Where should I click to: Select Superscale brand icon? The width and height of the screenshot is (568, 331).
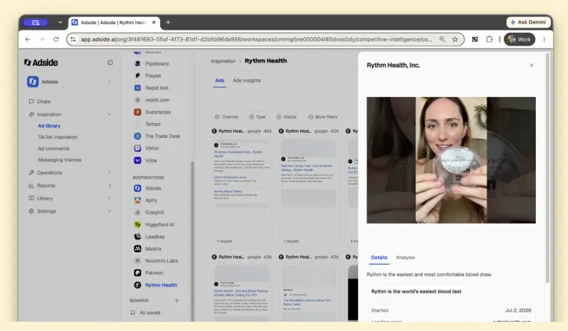pyautogui.click(x=137, y=112)
